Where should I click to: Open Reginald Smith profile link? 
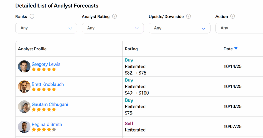pyautogui.click(x=47, y=124)
